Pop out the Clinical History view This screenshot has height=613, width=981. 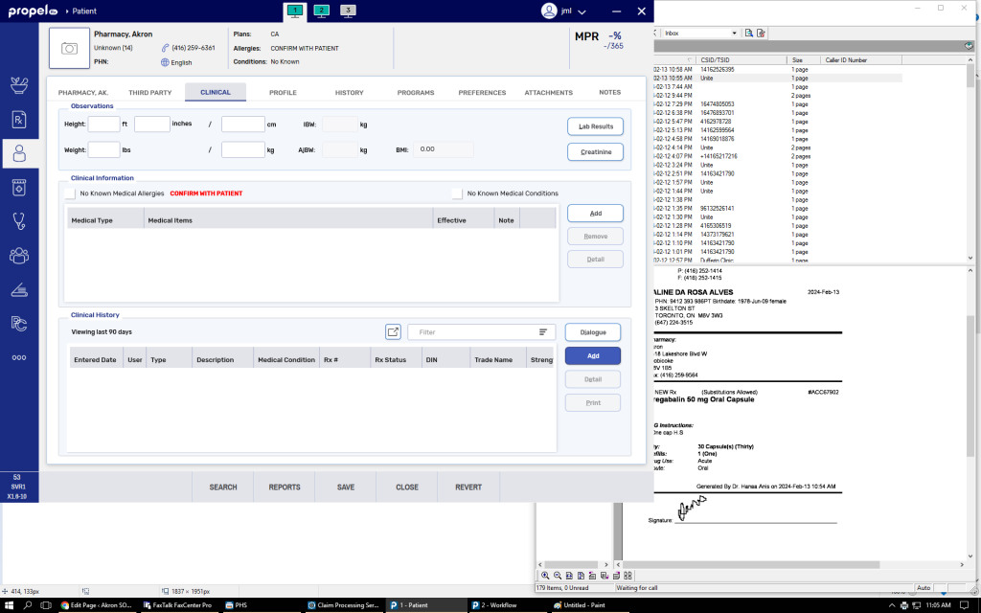[x=393, y=331]
